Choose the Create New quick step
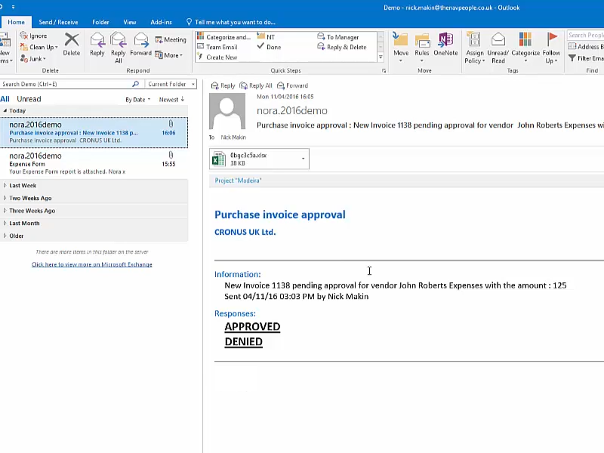Image resolution: width=604 pixels, height=453 pixels. 217,57
